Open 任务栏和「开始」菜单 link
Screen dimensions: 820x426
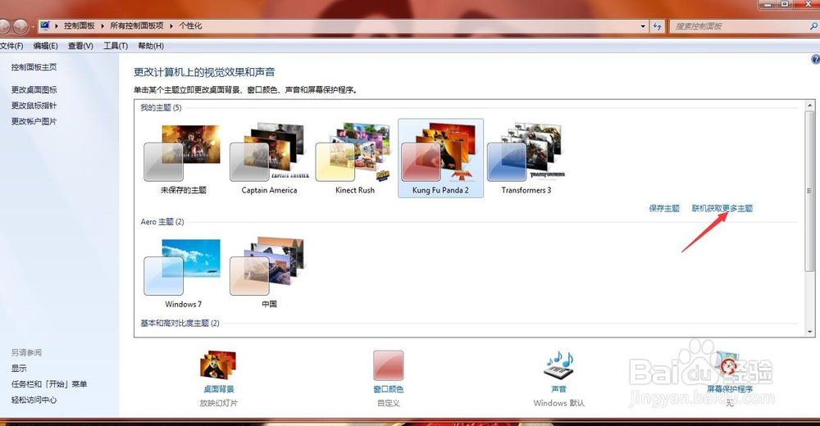pos(49,384)
